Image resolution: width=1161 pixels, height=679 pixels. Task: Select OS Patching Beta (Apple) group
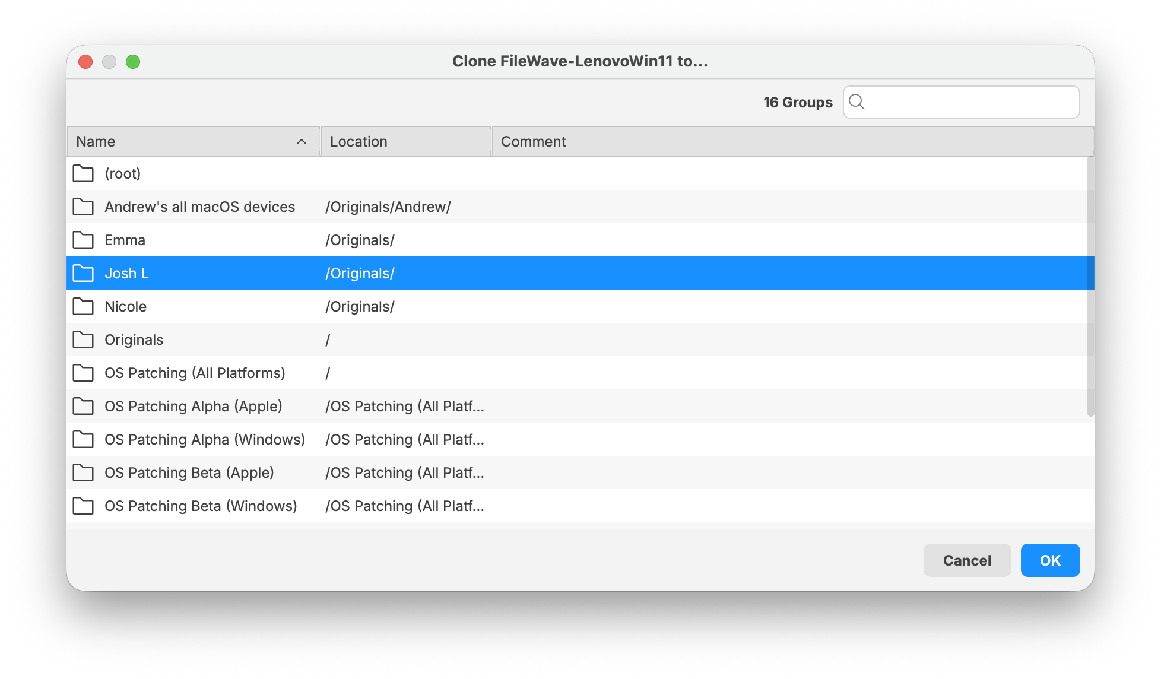click(580, 472)
